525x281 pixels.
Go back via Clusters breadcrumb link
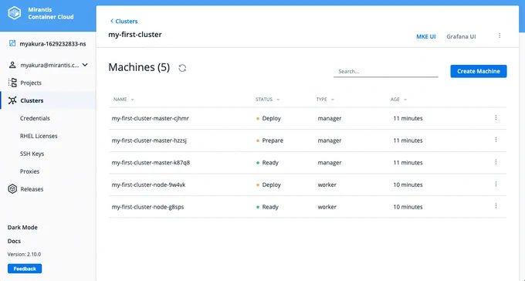[x=126, y=21]
